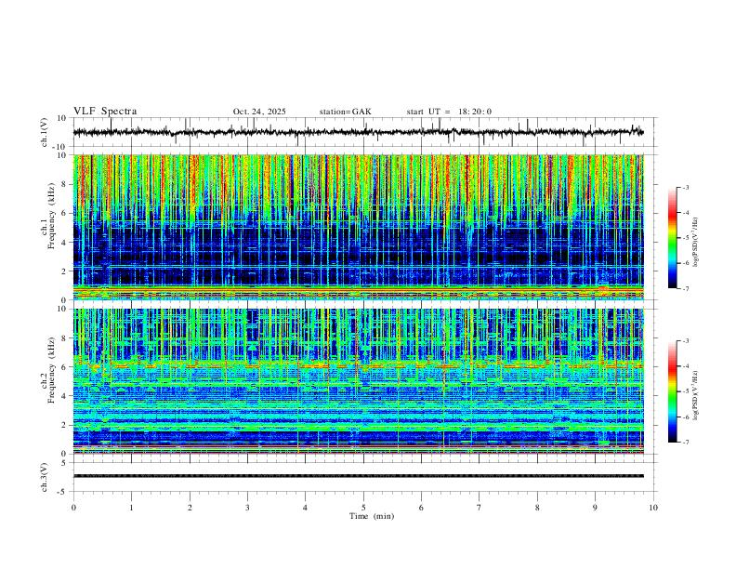Viewport: 736px width, 569px height.
Task: Click ch.1 colorbar 'log(PSD)(V²/Hz)' label
Action: [696, 243]
